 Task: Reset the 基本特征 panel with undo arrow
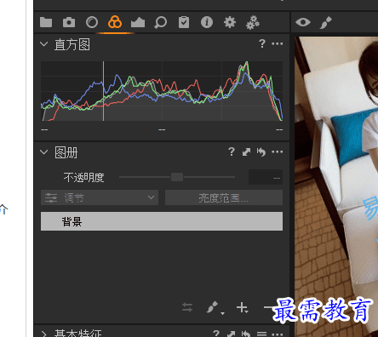click(x=246, y=334)
